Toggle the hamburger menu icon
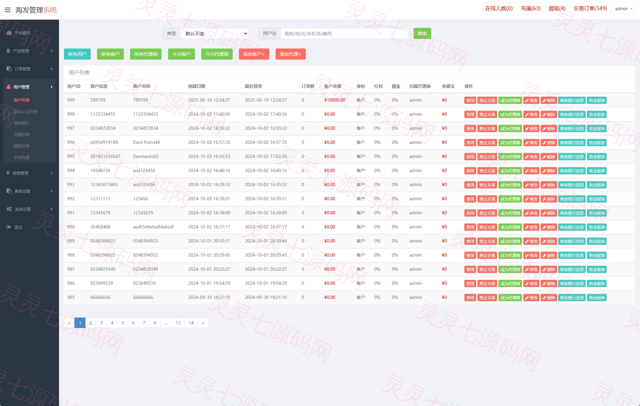 (8, 10)
